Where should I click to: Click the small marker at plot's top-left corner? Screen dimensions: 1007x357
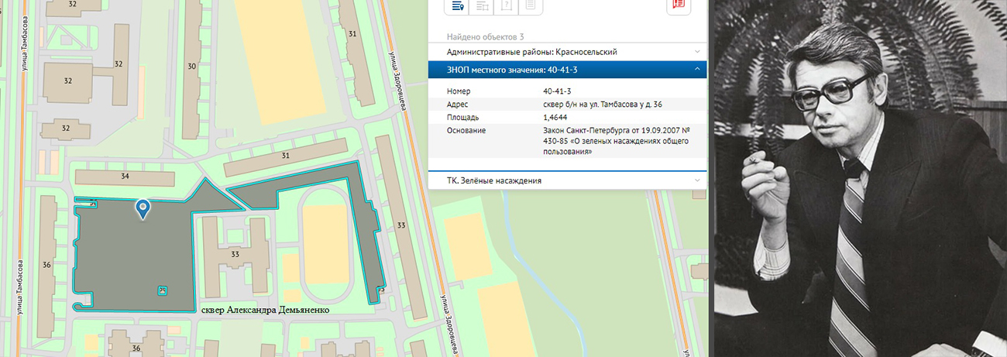coord(91,204)
